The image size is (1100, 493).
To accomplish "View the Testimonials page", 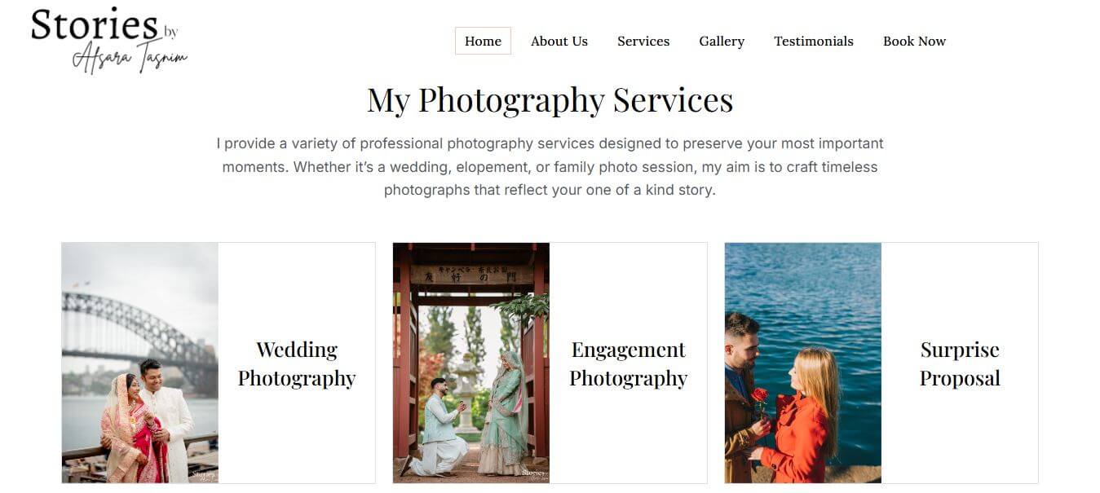I will (814, 41).
